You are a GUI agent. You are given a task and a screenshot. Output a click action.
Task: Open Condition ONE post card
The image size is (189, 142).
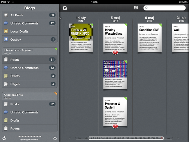(x=149, y=38)
